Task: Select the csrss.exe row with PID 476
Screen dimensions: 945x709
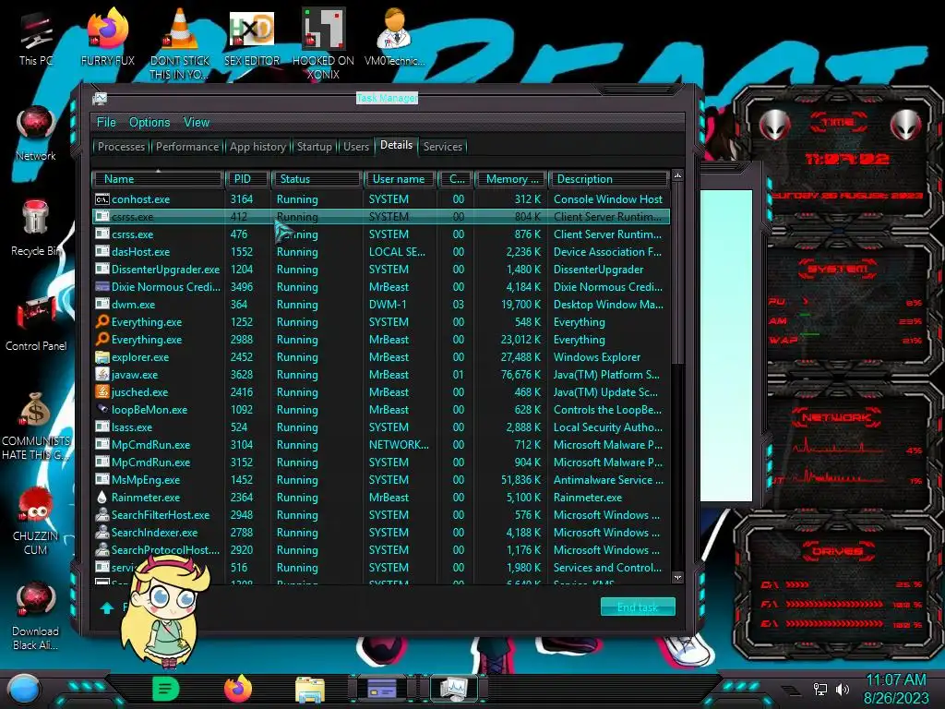Action: click(x=381, y=234)
